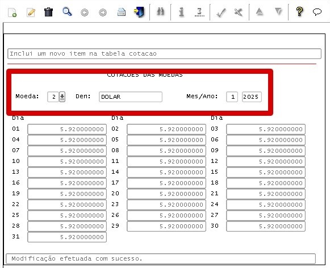Click the rate field for day 24
This screenshot has height=268, width=330.
266,204
